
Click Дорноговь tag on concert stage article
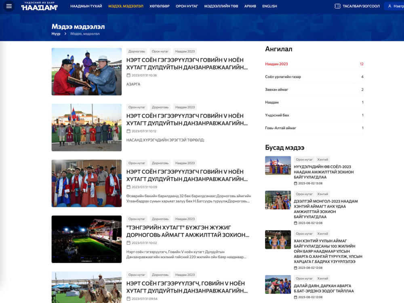tap(160, 219)
